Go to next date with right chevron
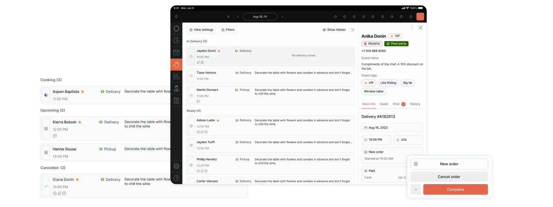This screenshot has height=207, width=553. (282, 17)
